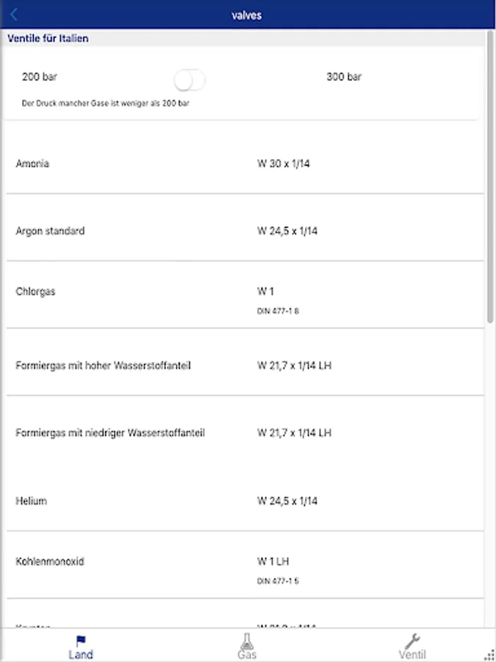
Task: Open the Amonia valve entry
Action: pos(32,164)
